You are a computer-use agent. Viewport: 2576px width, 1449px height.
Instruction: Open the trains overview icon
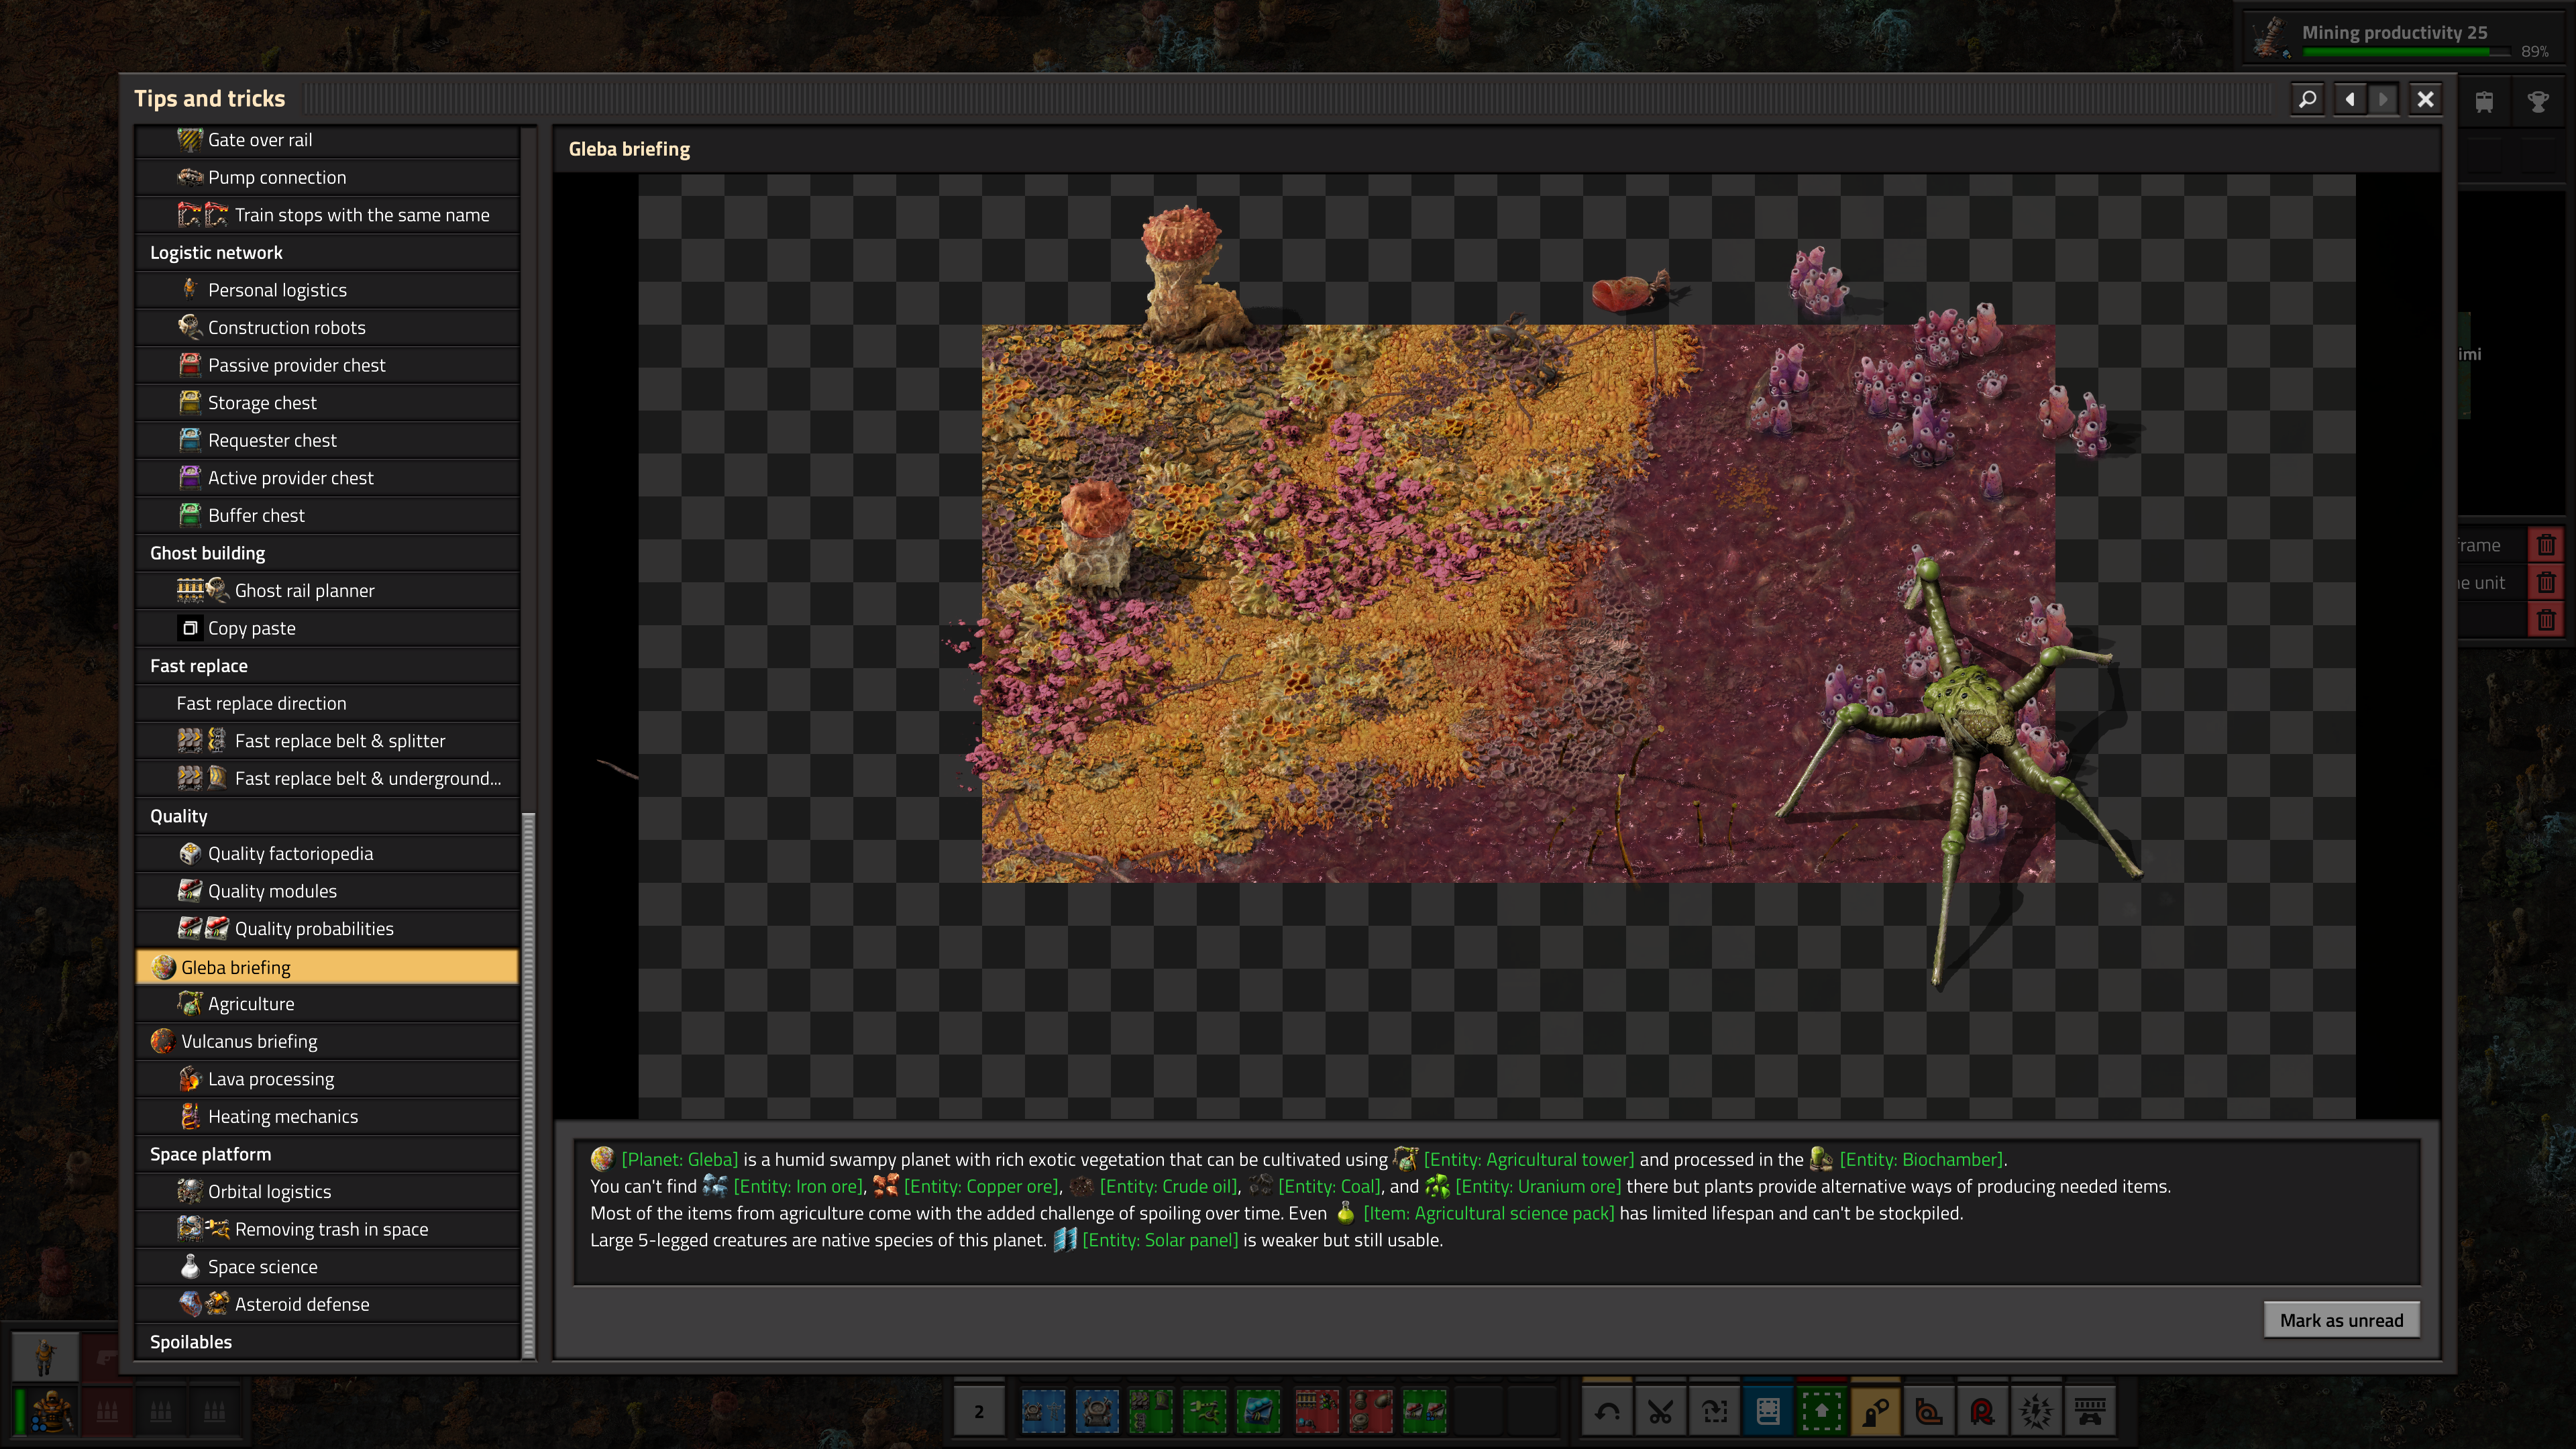[2484, 101]
